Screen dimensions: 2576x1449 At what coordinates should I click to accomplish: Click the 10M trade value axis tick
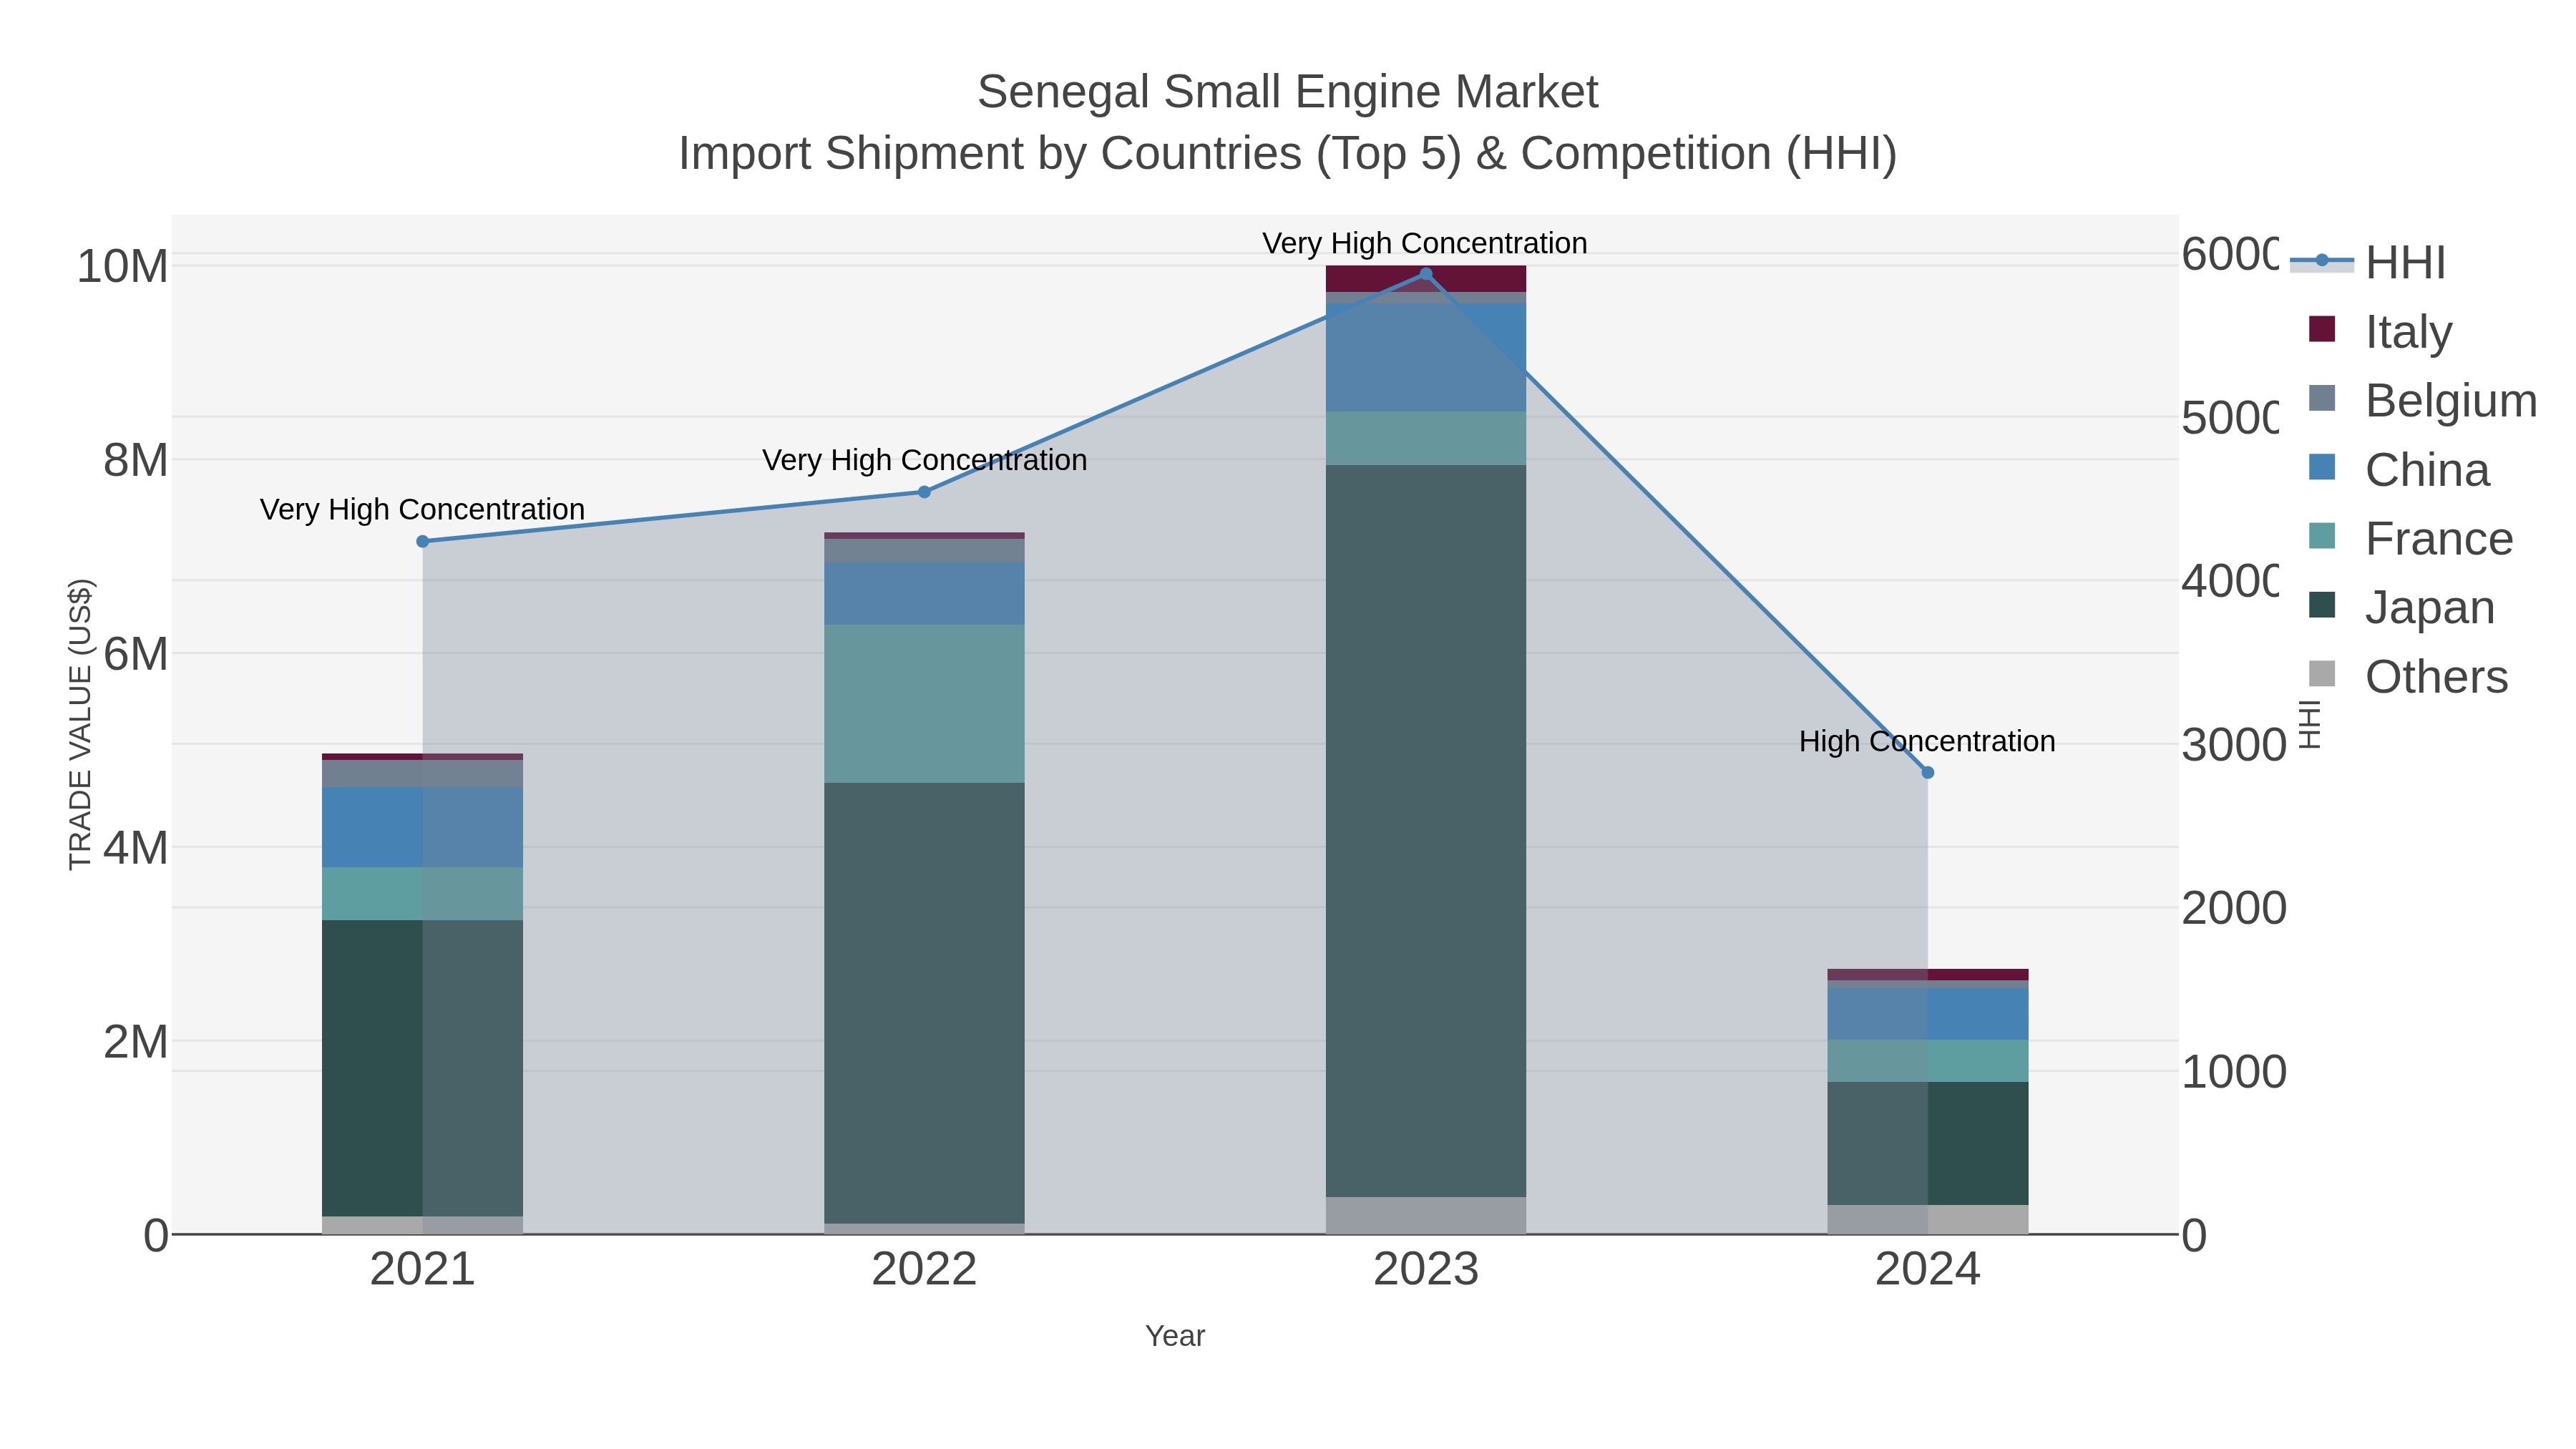click(122, 266)
